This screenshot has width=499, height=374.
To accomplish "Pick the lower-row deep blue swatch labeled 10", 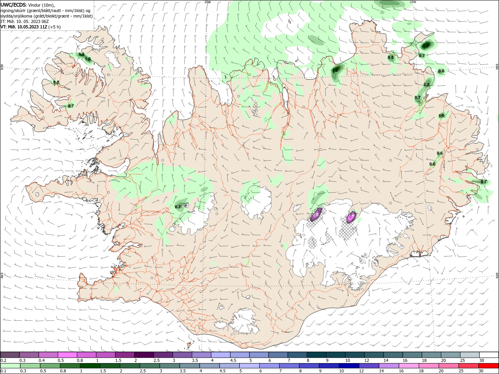I will [x=349, y=366].
